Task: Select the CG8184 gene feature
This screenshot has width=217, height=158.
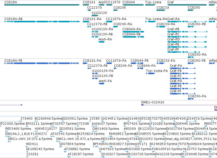Action: coord(42,5)
